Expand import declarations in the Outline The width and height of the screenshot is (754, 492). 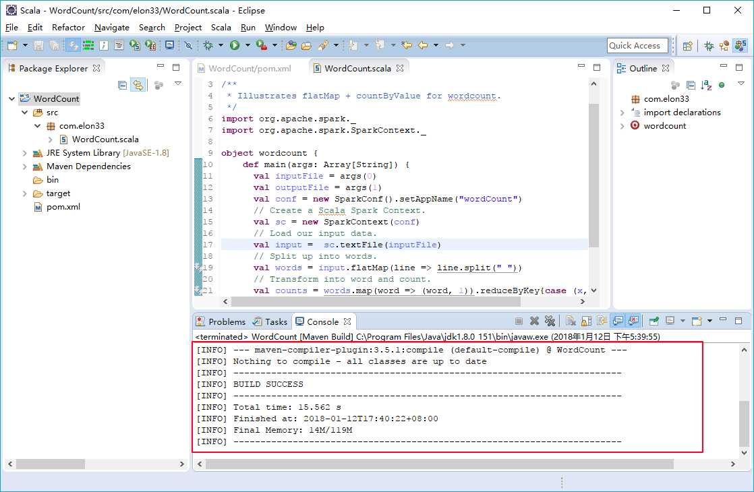[x=622, y=113]
